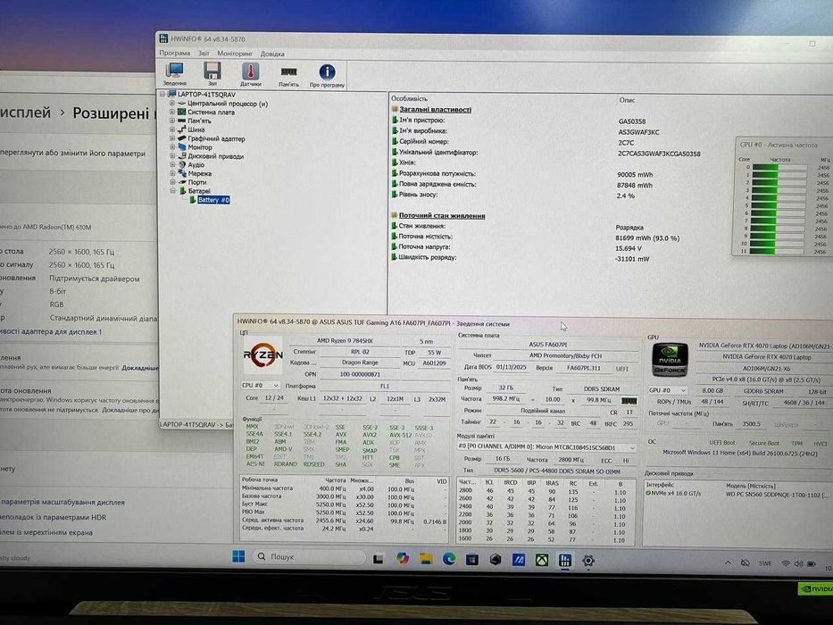Click the UEFI label next to BIOS version

click(x=621, y=368)
